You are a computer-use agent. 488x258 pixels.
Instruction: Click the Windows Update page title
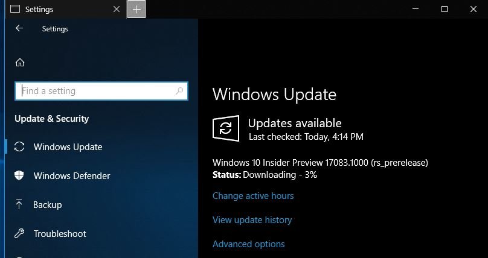point(274,95)
